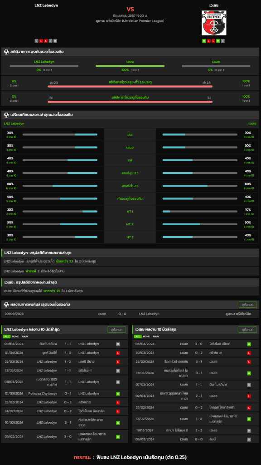Image resolution: width=261 pixels, height=465 pixels.
Task: Open the view-all button in the head-to-head results section
Action: pos(248,305)
